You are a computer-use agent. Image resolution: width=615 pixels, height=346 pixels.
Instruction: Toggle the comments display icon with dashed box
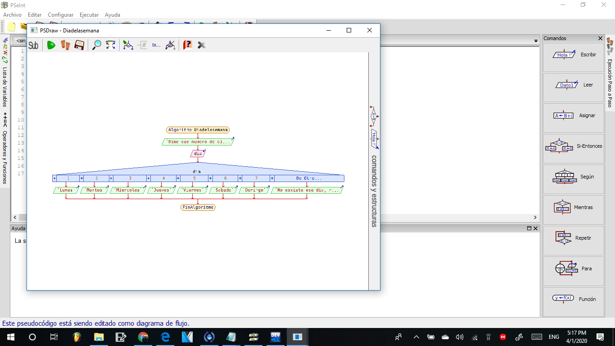(x=142, y=45)
